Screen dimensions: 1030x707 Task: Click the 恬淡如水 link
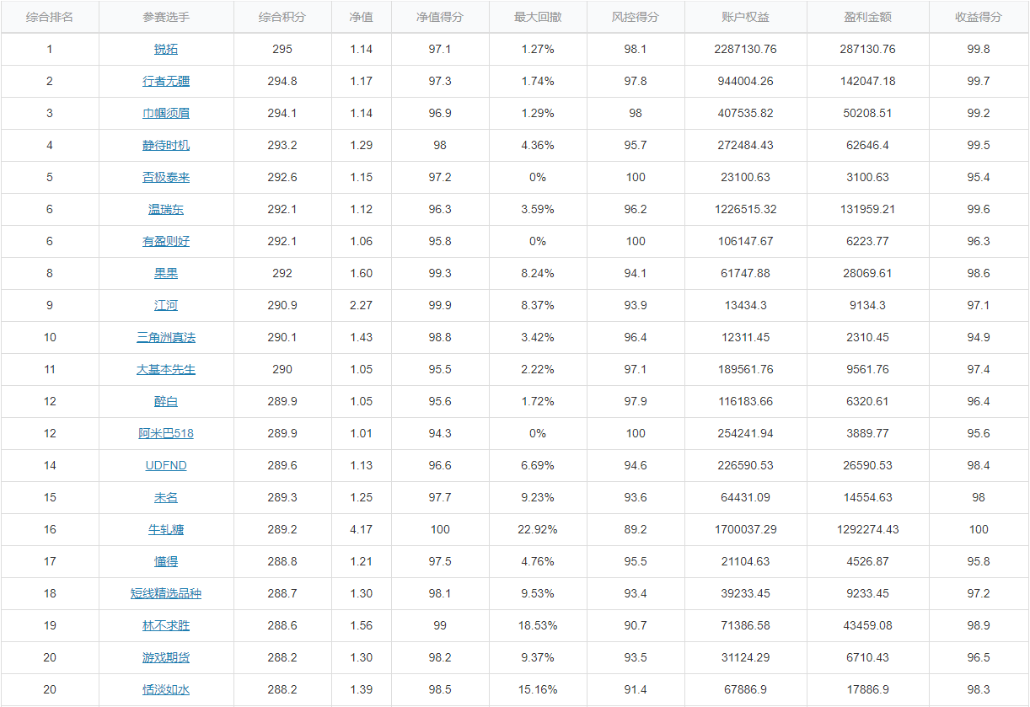166,690
